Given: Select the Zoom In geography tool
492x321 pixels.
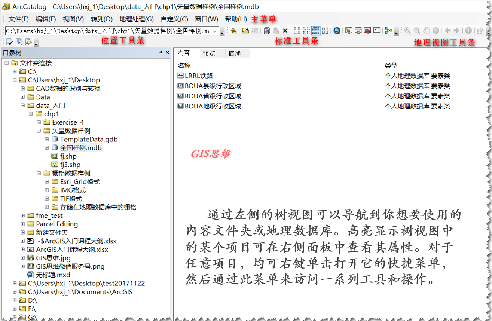Looking at the screenshot, I should [x=407, y=31].
